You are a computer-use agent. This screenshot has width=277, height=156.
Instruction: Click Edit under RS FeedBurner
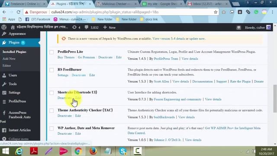(92, 75)
